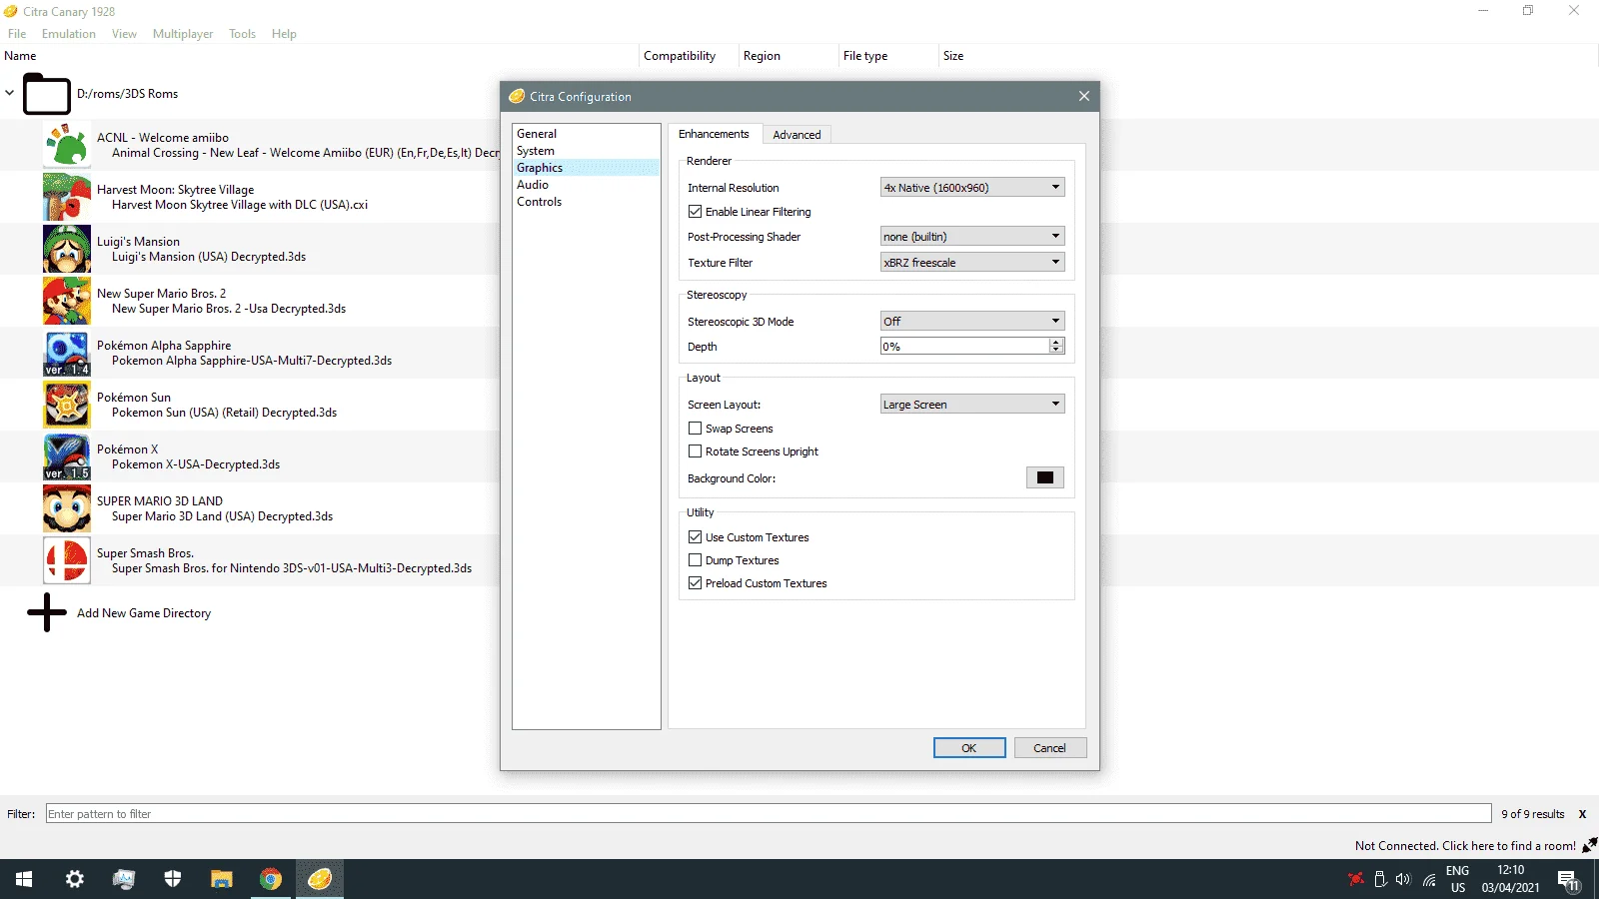Open Windows Start menu

[x=24, y=879]
